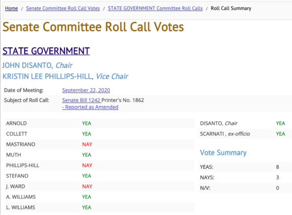Click the ARNOLD row name
292x215 pixels.
click(17, 123)
